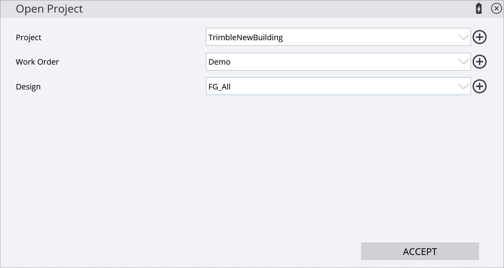The height and width of the screenshot is (268, 504).
Task: Click empty title bar beside battery icon
Action: click(x=276, y=9)
